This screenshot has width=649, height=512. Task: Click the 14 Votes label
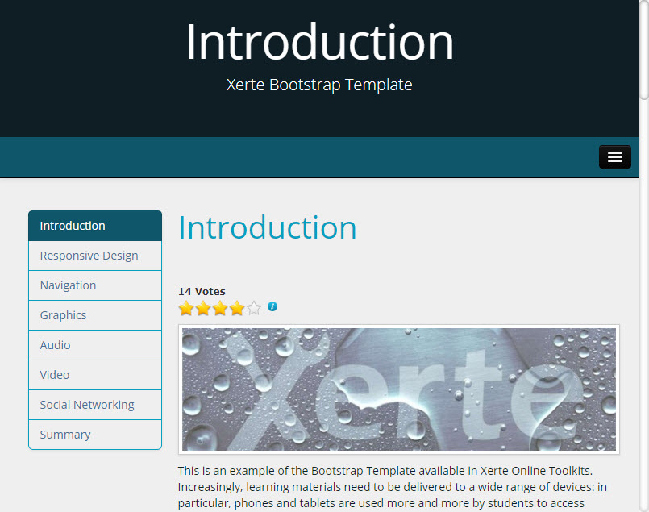pyautogui.click(x=202, y=291)
